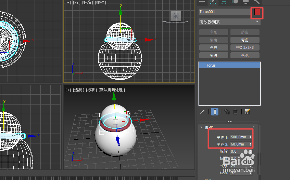This screenshot has height=180, width=290.
Task: Click the disabled 挤出 extrude modifier button
Action: [x=245, y=32]
